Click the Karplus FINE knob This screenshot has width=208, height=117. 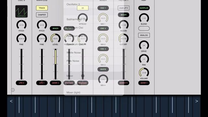(42, 38)
